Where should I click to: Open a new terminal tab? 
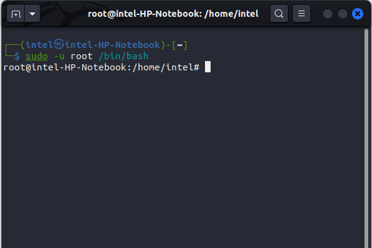pos(16,14)
